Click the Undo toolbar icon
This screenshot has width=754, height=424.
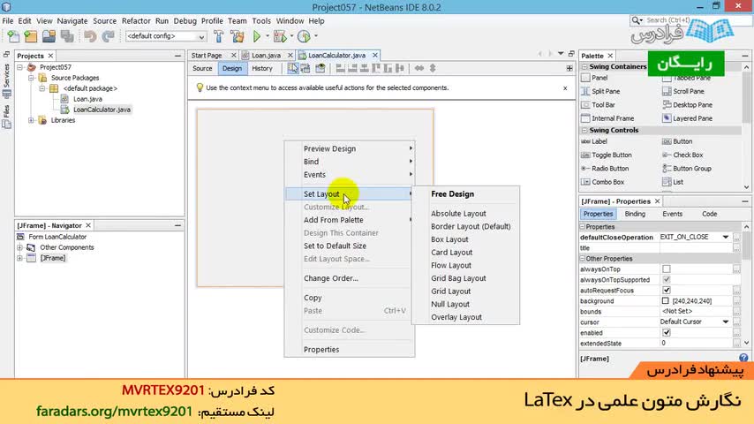click(x=90, y=36)
